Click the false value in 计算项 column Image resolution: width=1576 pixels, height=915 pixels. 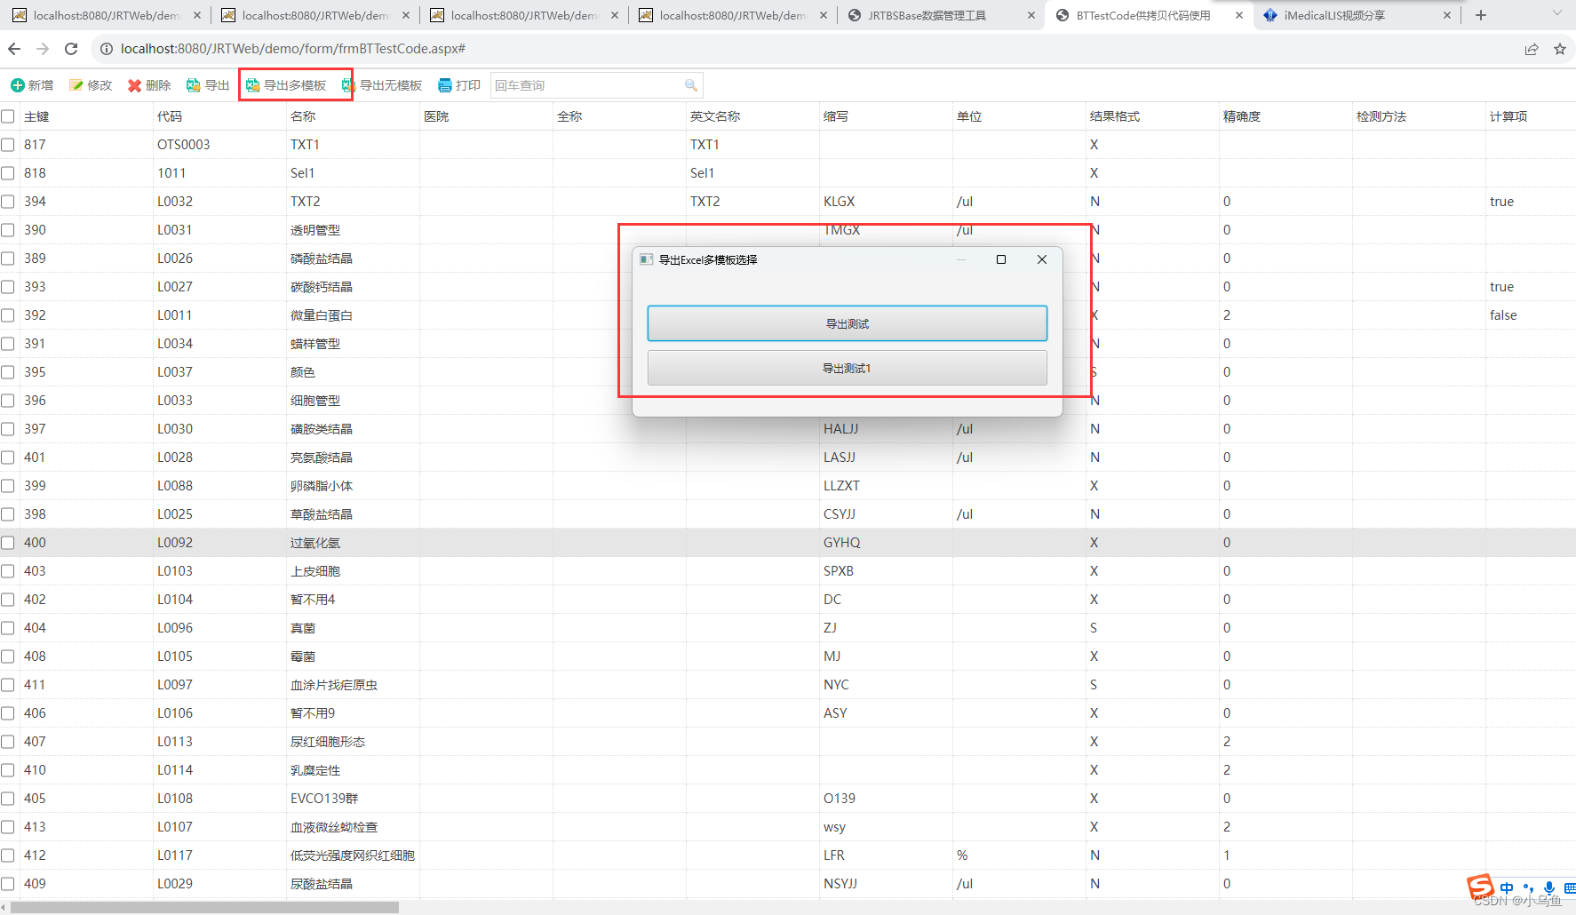[1503, 315]
